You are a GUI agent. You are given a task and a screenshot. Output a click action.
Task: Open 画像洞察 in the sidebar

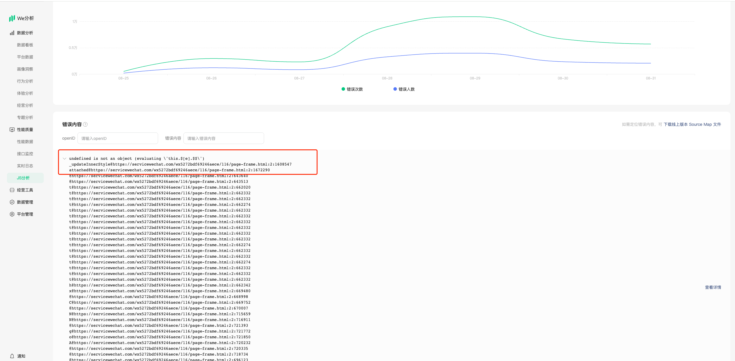coord(25,69)
